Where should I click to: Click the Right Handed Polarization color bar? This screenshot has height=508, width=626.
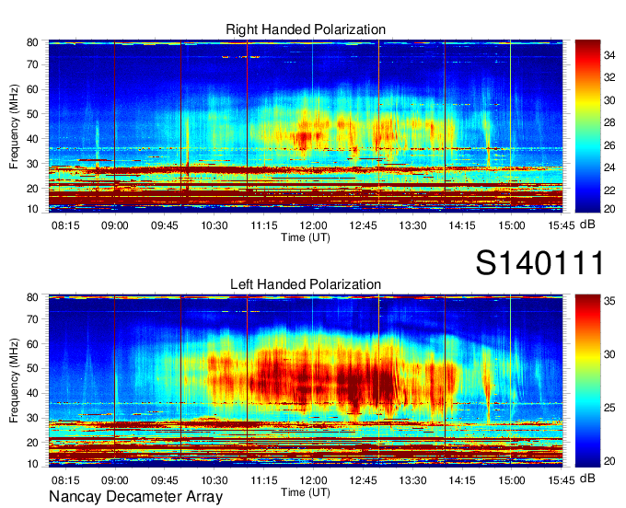click(x=587, y=126)
